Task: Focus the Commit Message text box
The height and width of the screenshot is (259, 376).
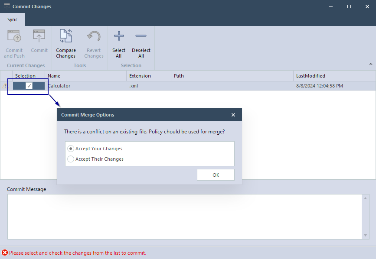Action: [x=185, y=217]
